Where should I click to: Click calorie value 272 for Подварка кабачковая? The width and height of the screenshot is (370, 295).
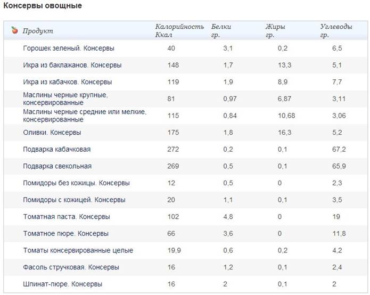(171, 150)
